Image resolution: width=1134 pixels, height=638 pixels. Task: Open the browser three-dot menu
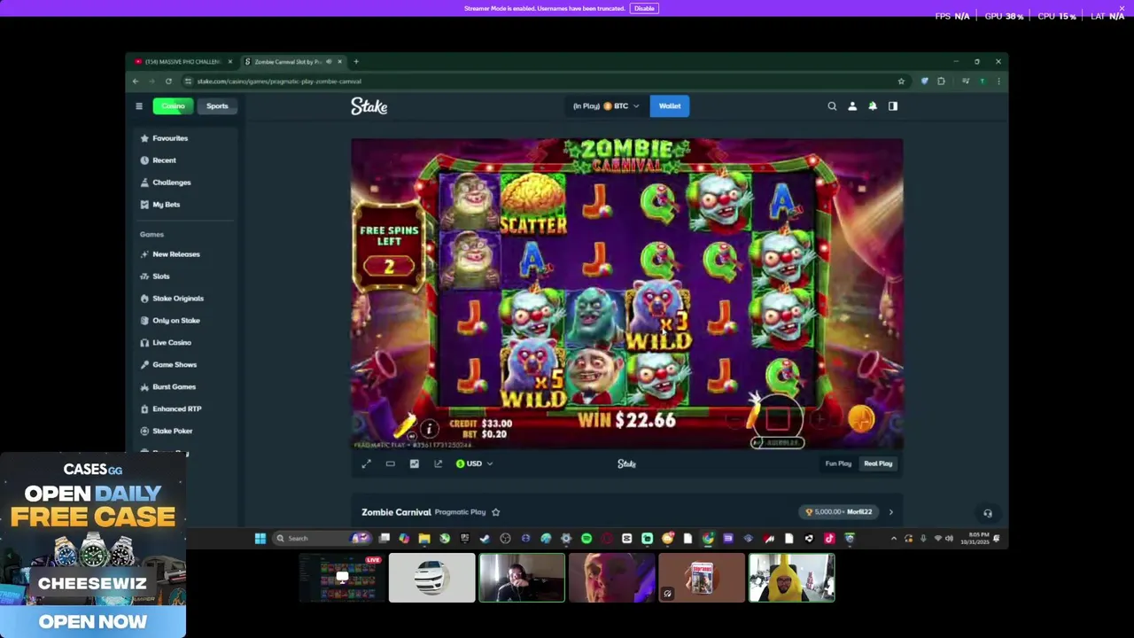coord(998,82)
